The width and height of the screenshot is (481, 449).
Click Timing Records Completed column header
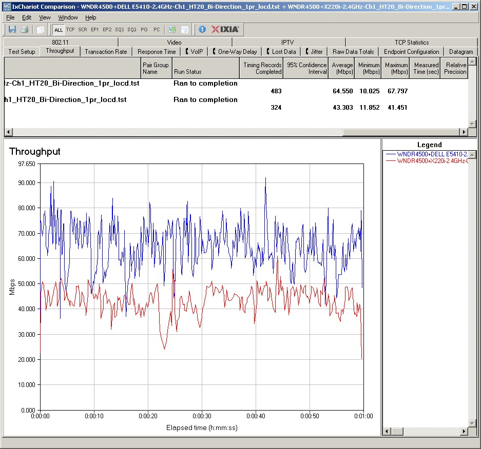tap(261, 68)
